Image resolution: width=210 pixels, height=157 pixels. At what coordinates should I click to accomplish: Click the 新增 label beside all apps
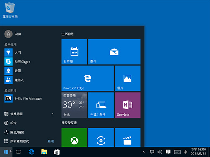point(51,142)
